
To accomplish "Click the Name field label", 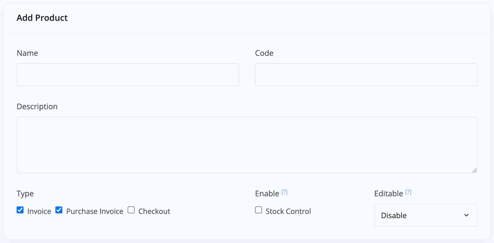I will [27, 53].
